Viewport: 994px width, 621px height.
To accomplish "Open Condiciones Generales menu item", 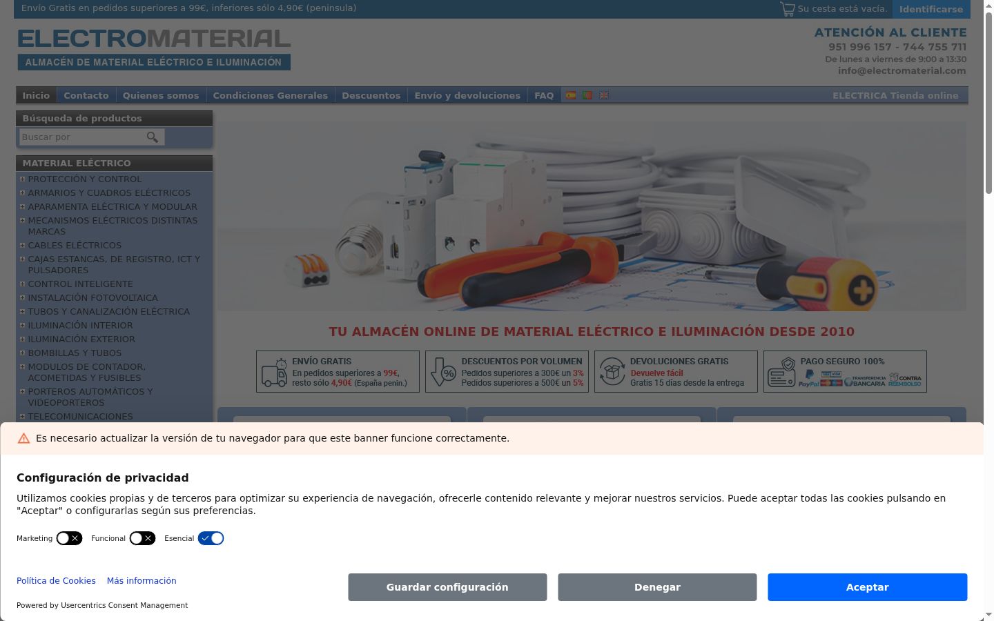I will 271,95.
